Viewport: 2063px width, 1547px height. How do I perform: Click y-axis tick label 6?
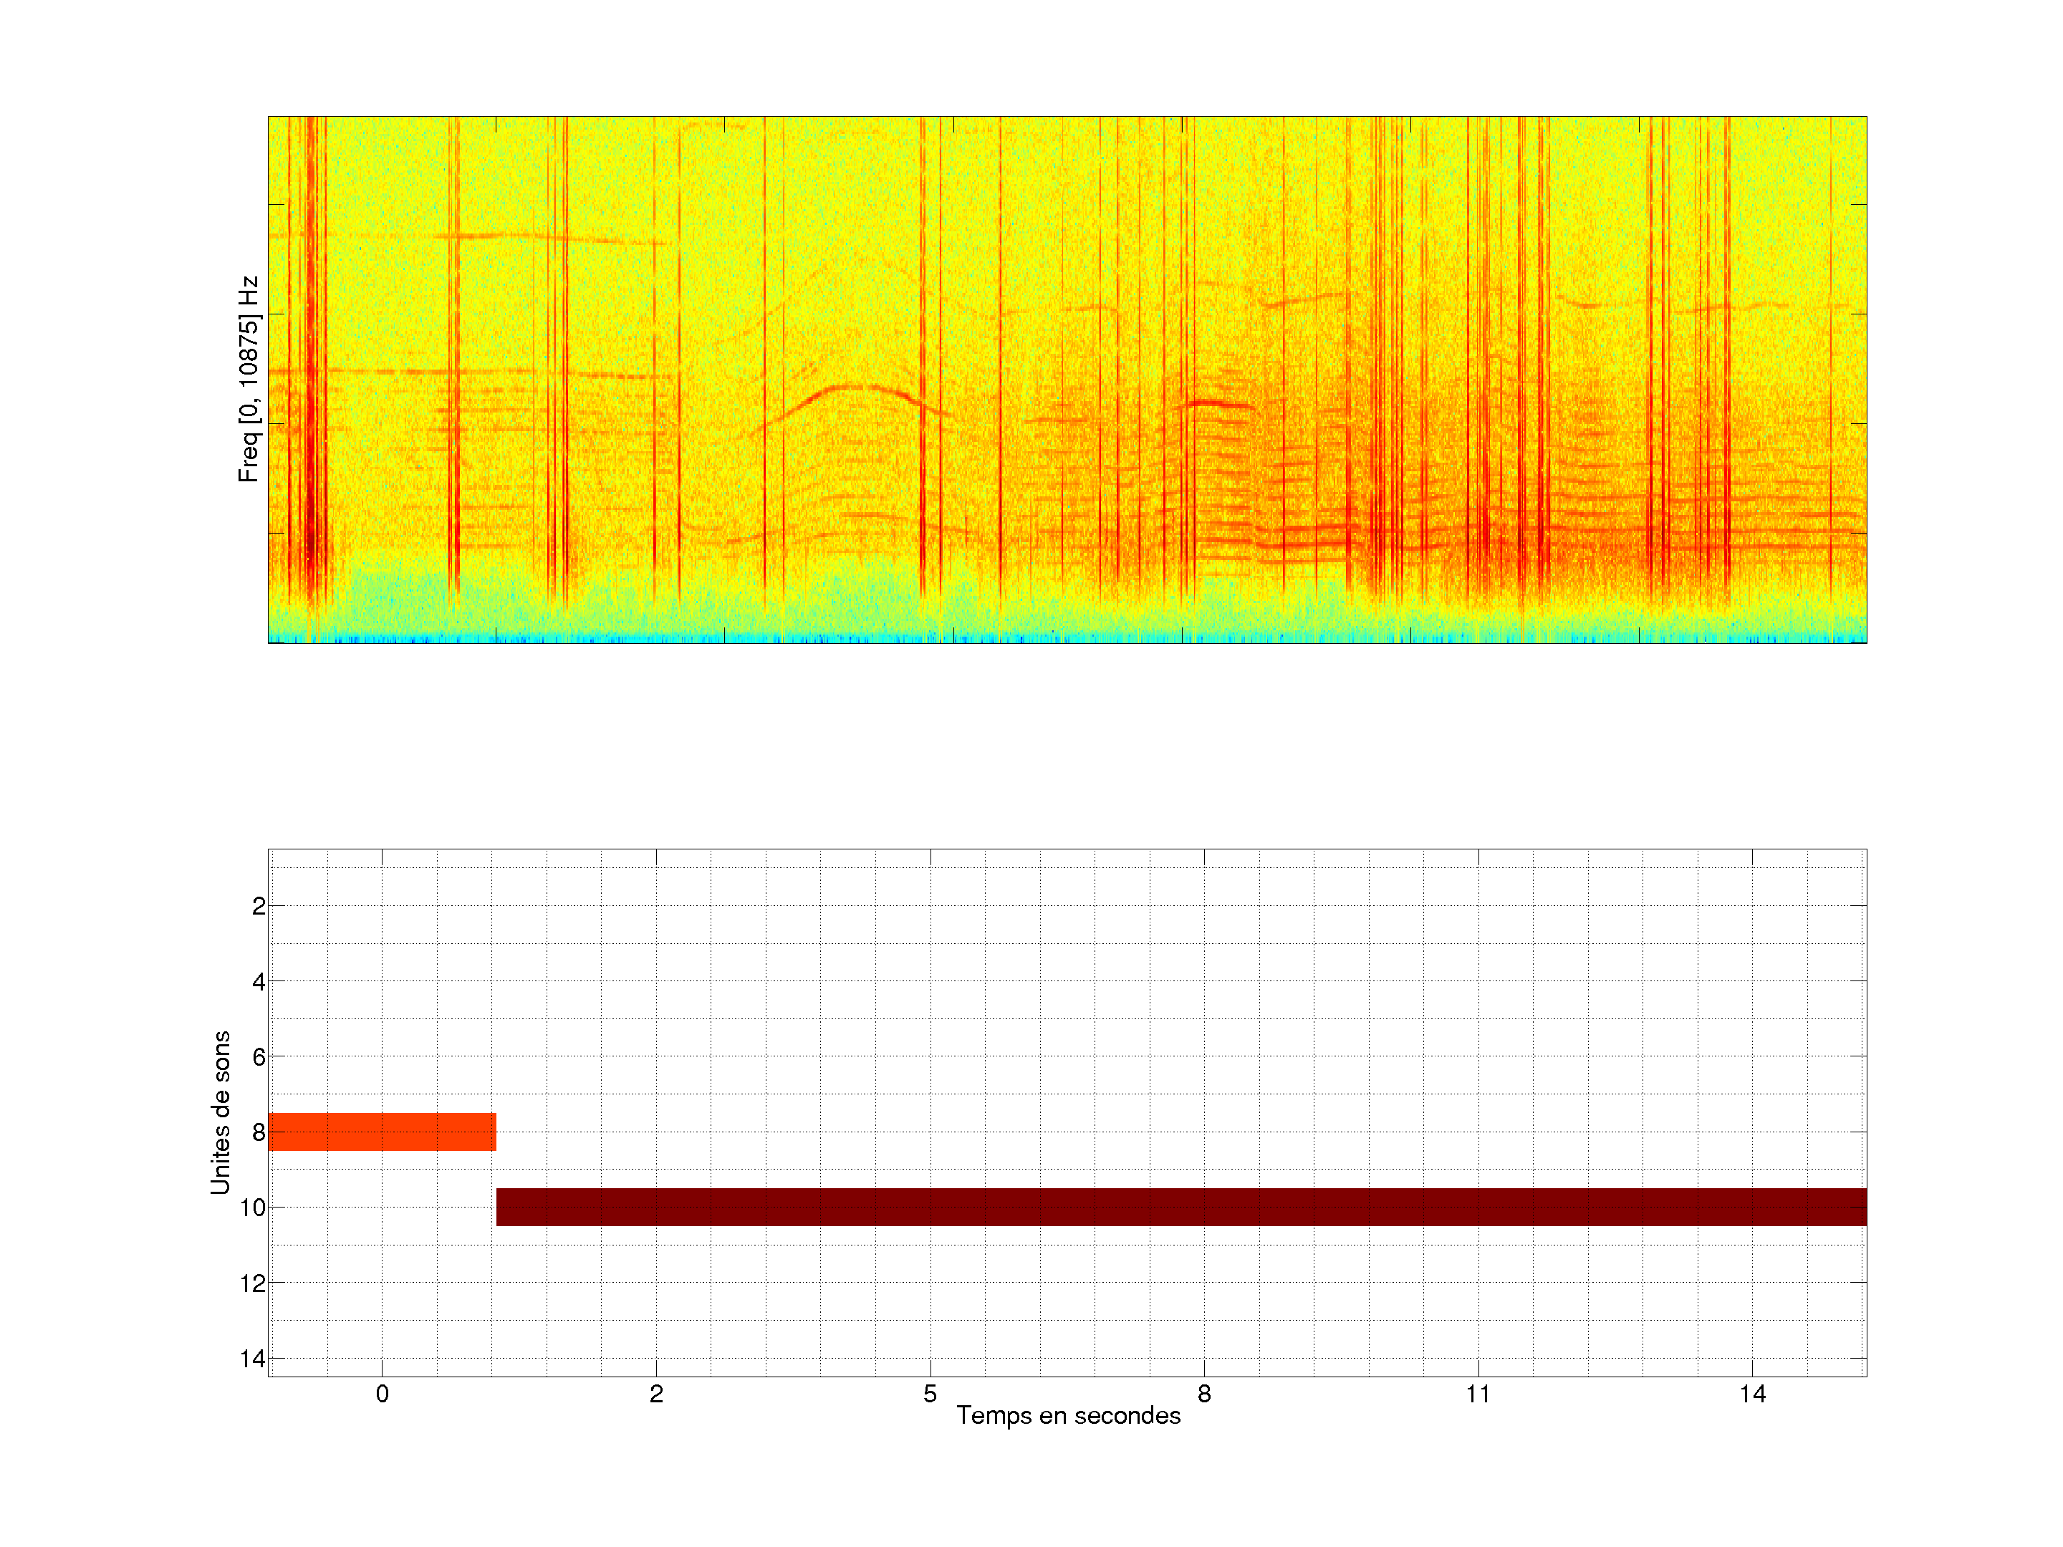tap(259, 1057)
